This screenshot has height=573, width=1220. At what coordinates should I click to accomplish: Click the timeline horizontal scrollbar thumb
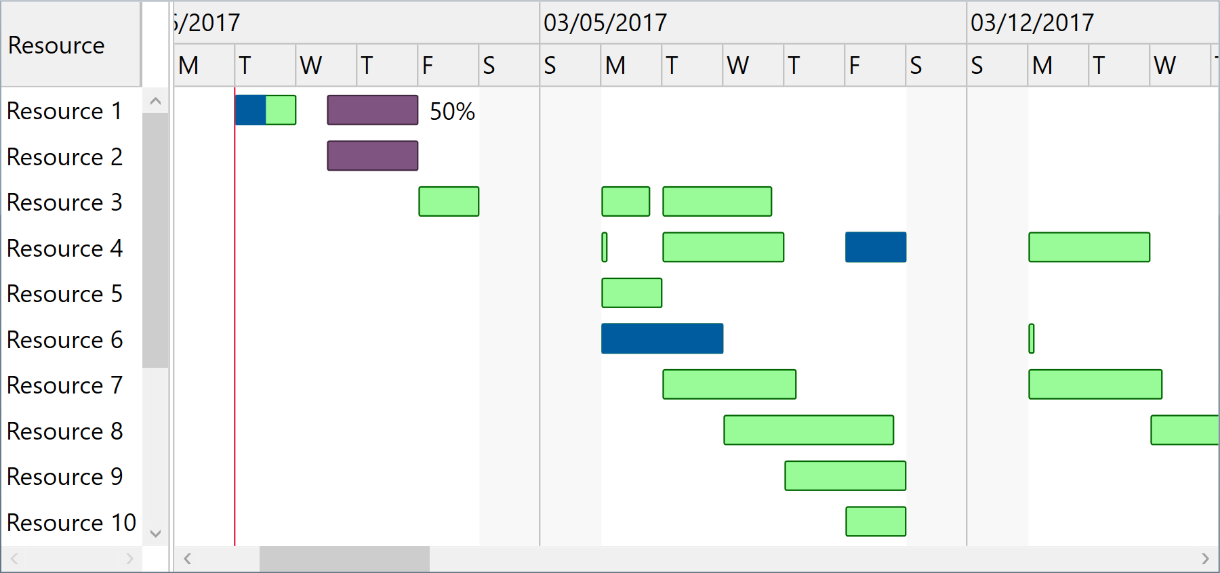pyautogui.click(x=344, y=559)
